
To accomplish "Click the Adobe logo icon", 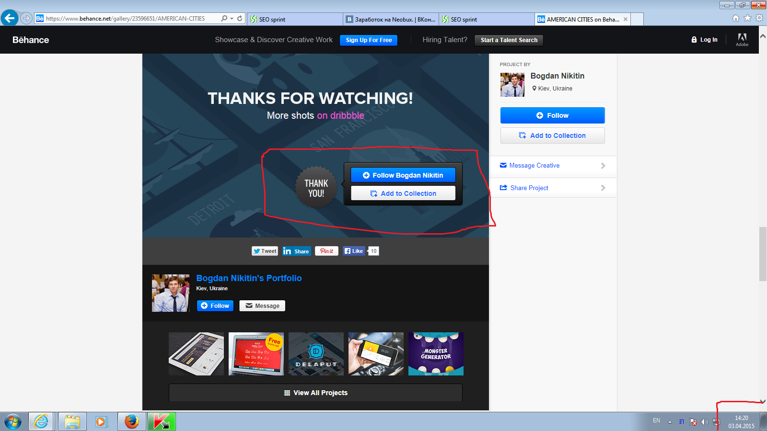I will 742,40.
